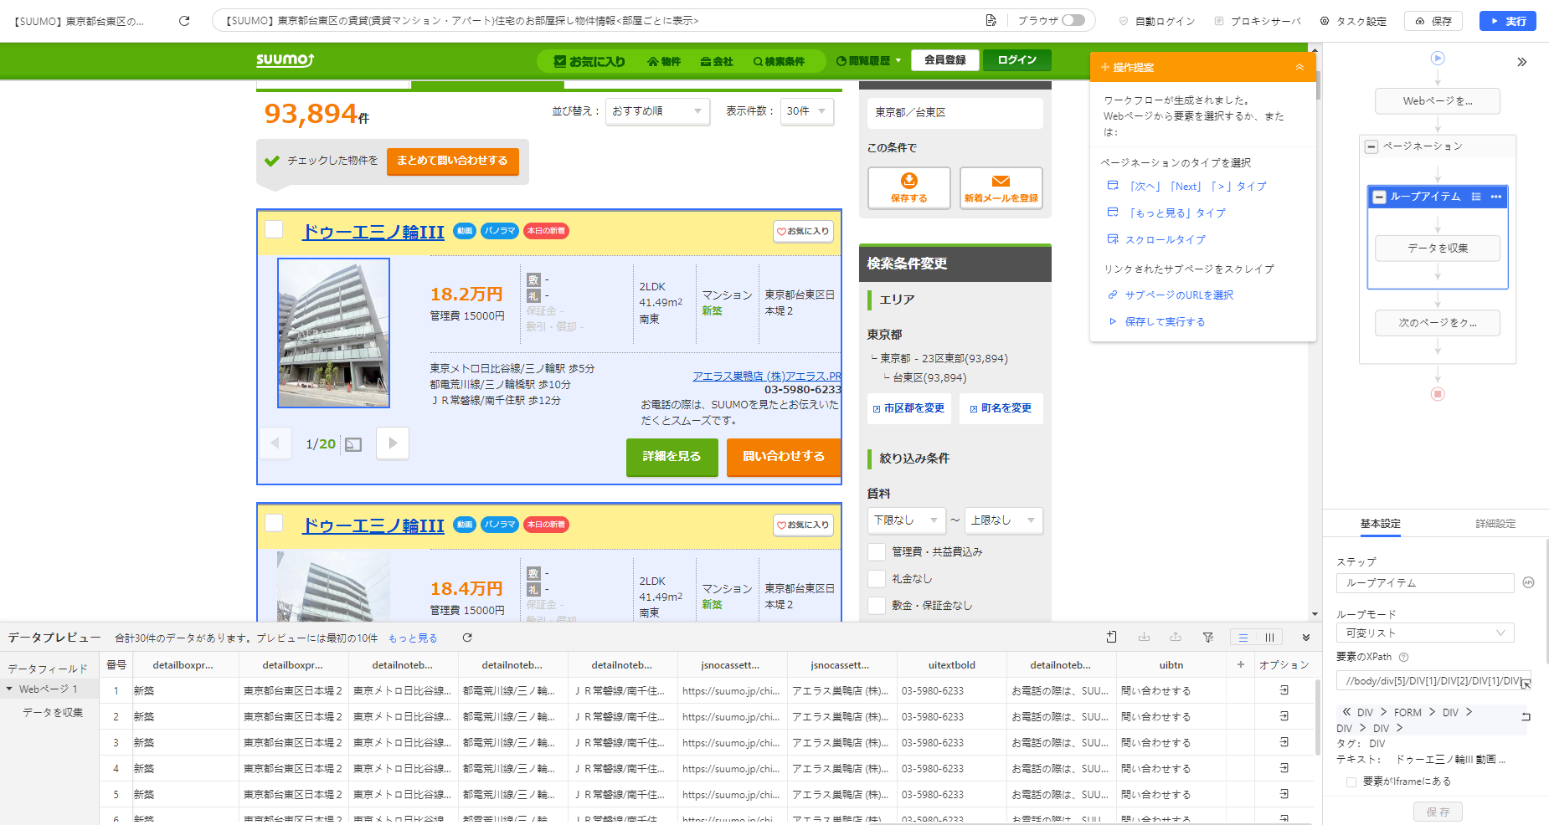Viewport: 1549px width, 825px height.
Task: Switch data preview to vertical column view
Action: [x=1269, y=638]
